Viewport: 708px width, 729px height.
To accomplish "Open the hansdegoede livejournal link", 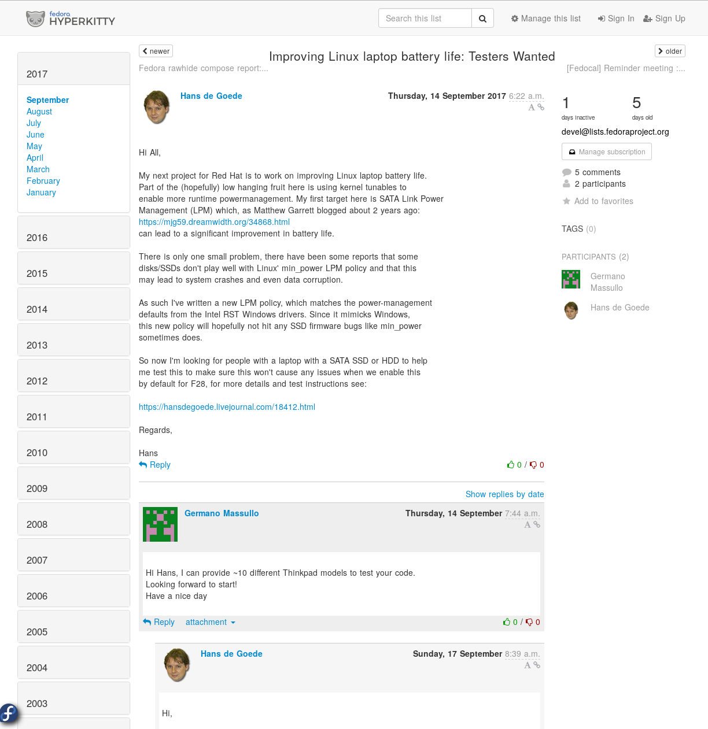I will (x=227, y=407).
